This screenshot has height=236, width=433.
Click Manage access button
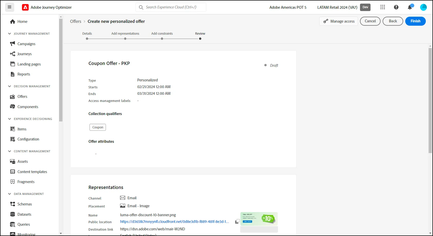pyautogui.click(x=339, y=21)
